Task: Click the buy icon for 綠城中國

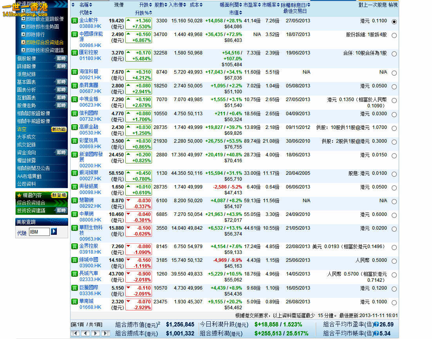Action: coord(74,260)
